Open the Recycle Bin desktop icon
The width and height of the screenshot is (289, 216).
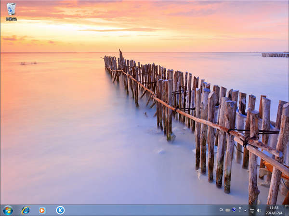(x=11, y=9)
